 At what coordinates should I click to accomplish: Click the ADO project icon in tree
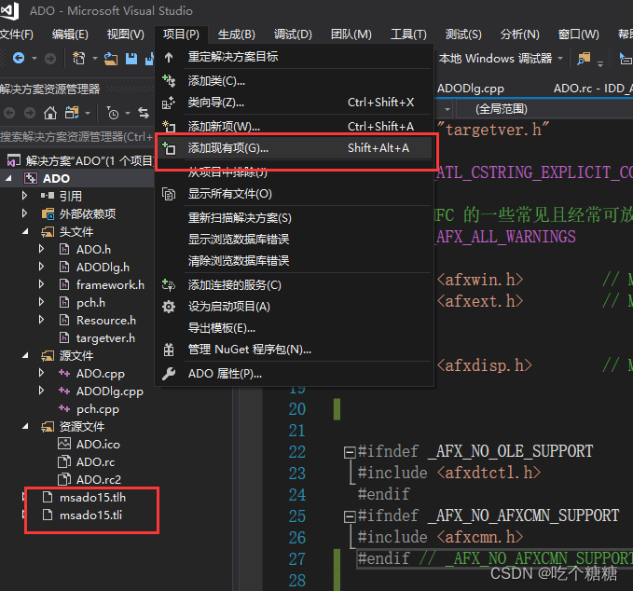31,178
